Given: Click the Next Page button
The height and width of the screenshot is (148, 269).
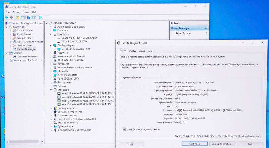Looking at the screenshot, I should point(195,144).
